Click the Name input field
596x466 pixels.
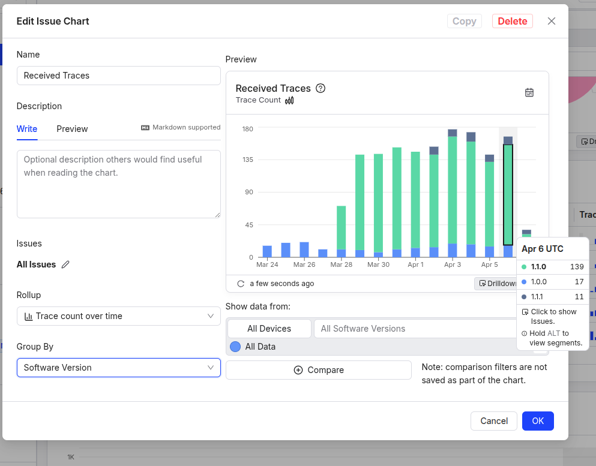coord(119,76)
